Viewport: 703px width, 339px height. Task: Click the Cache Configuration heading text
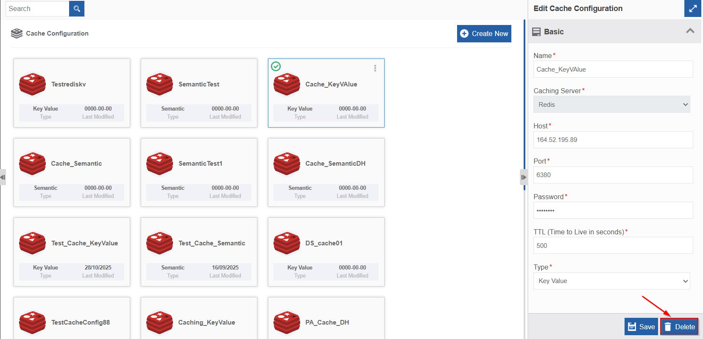pos(57,33)
